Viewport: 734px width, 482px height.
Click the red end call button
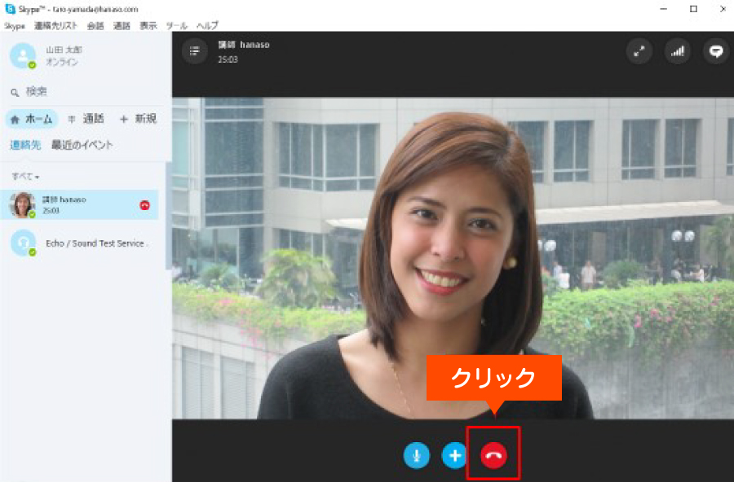(x=493, y=455)
